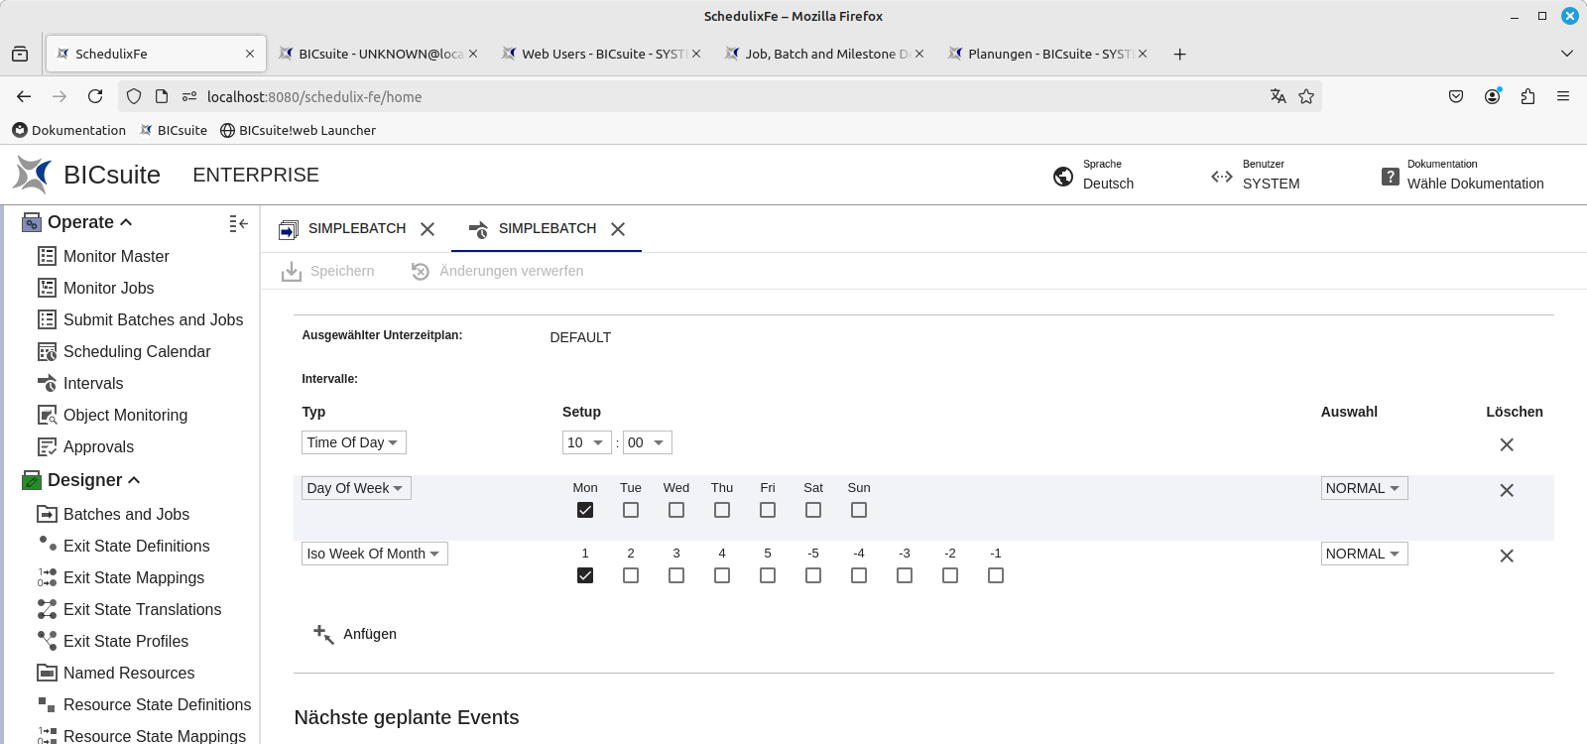Open the Sprache globe icon

[1063, 177]
